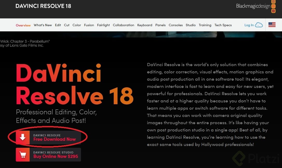Open the Tech Specs tab

coord(223,25)
